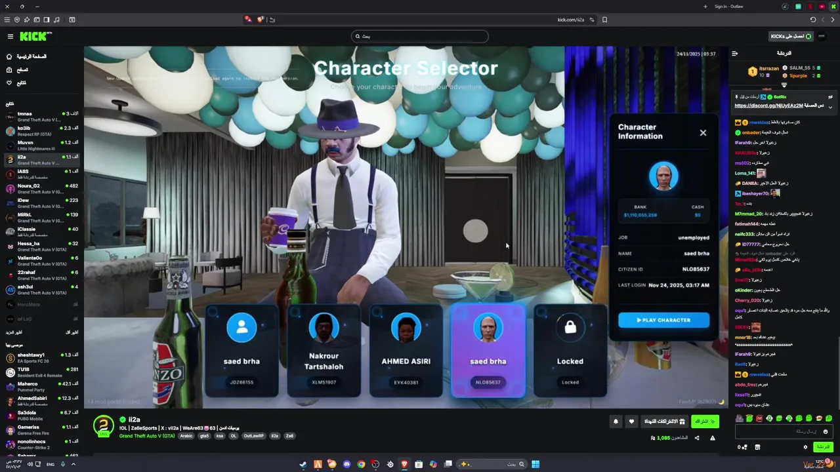Open Brave browser from the taskbar
This screenshot has width=840, height=472.
(x=404, y=464)
